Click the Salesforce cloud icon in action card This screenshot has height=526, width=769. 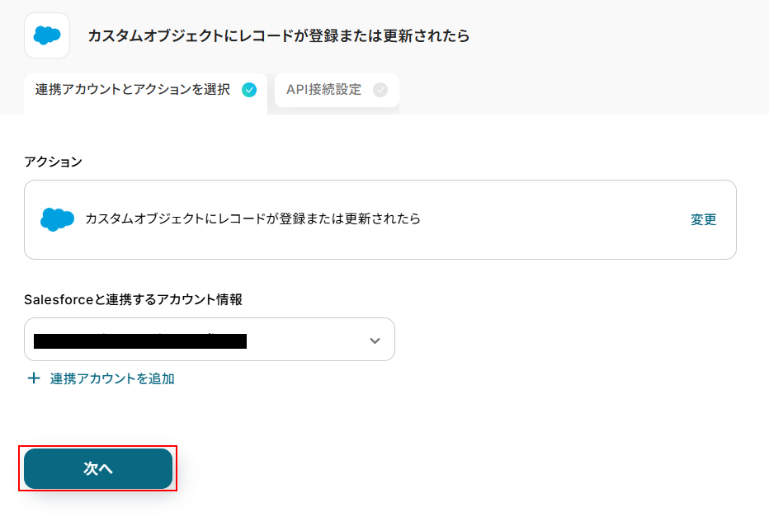[57, 219]
